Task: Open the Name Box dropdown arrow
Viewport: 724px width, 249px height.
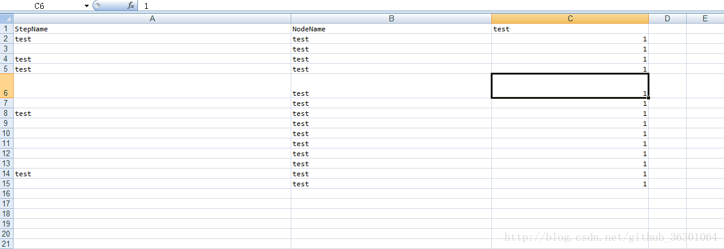Action: pyautogui.click(x=86, y=6)
